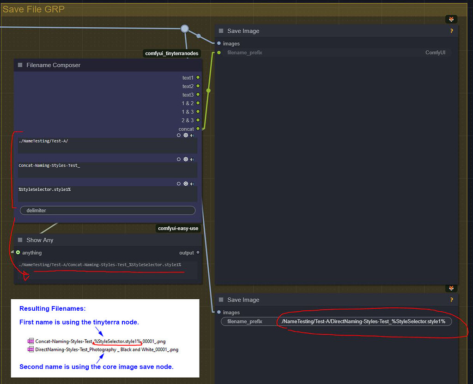Image resolution: width=473 pixels, height=384 pixels.
Task: Click the speaker icon above the first text field
Action: [192, 135]
